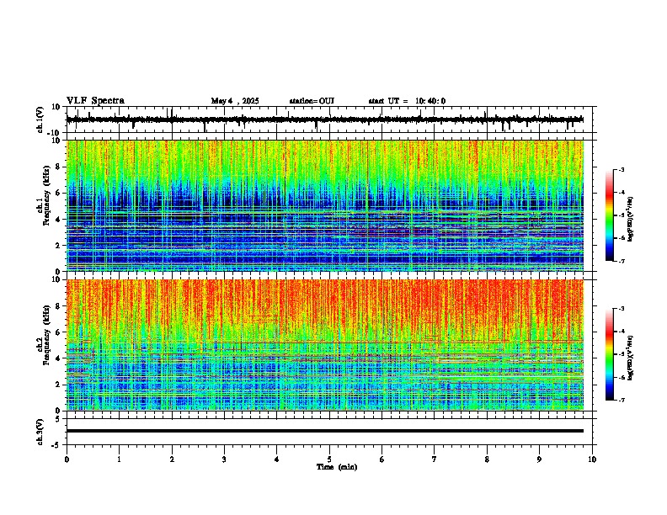Click the "VLF Spectra" title text
The image size is (667, 515).
95,101
